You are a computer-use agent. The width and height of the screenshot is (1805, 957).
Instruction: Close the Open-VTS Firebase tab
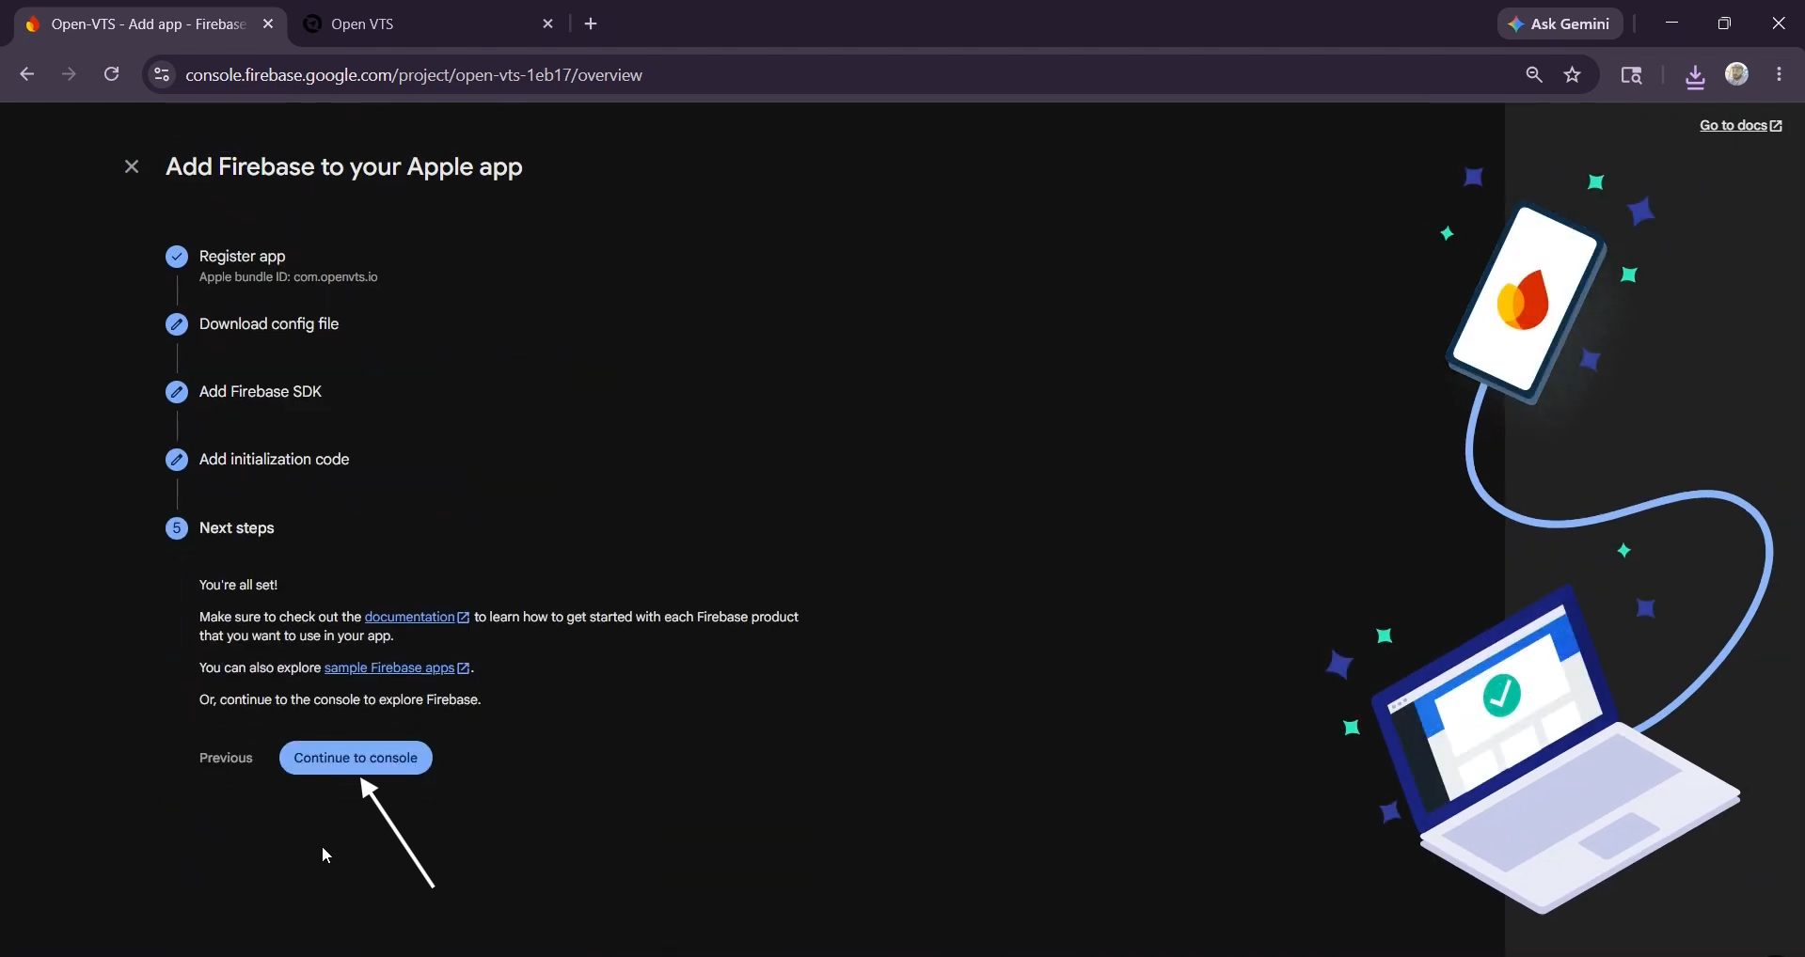point(268,24)
